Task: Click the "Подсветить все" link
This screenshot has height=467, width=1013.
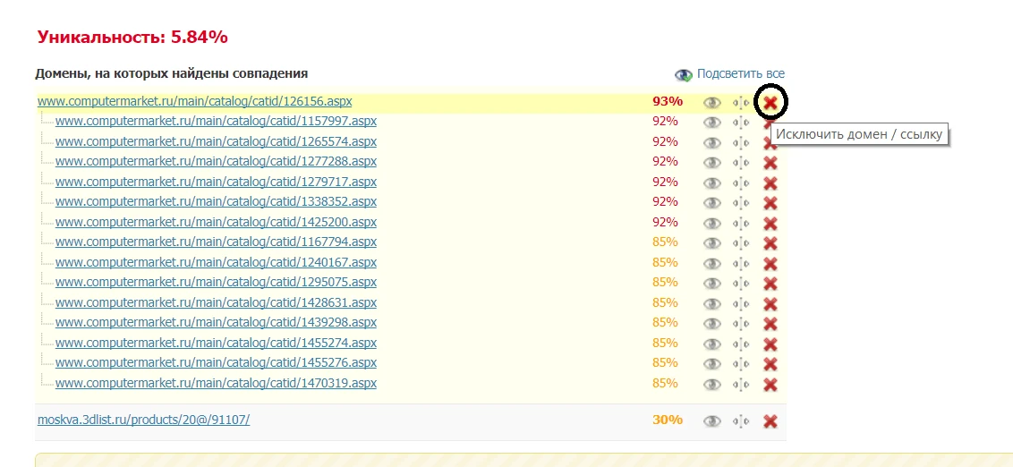Action: point(740,74)
